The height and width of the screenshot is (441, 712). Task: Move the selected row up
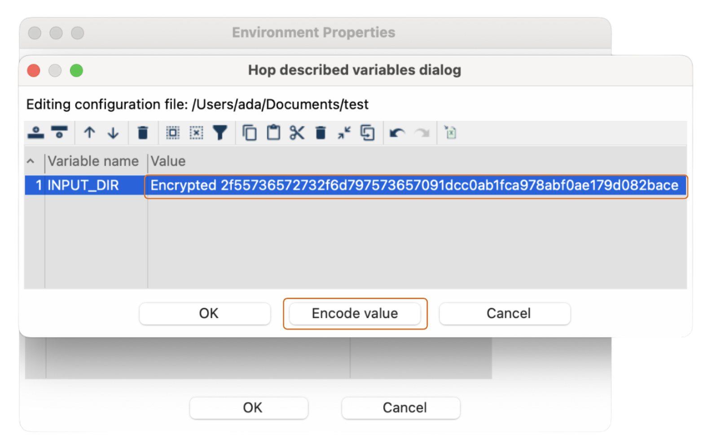(x=89, y=132)
